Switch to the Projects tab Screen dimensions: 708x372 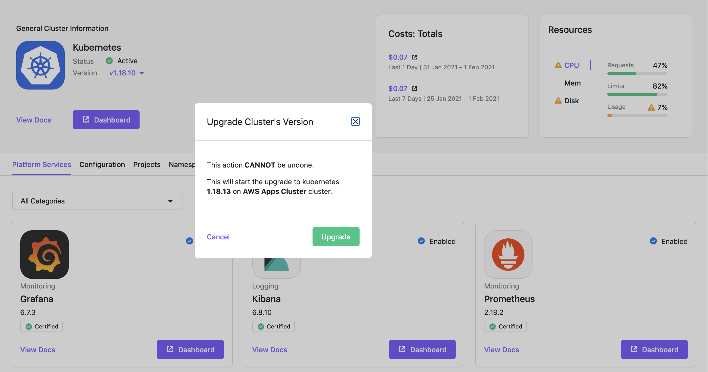[x=147, y=164]
